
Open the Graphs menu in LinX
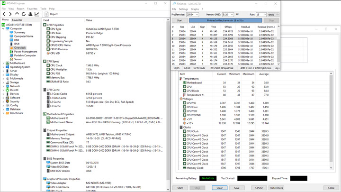pyautogui.click(x=195, y=9)
